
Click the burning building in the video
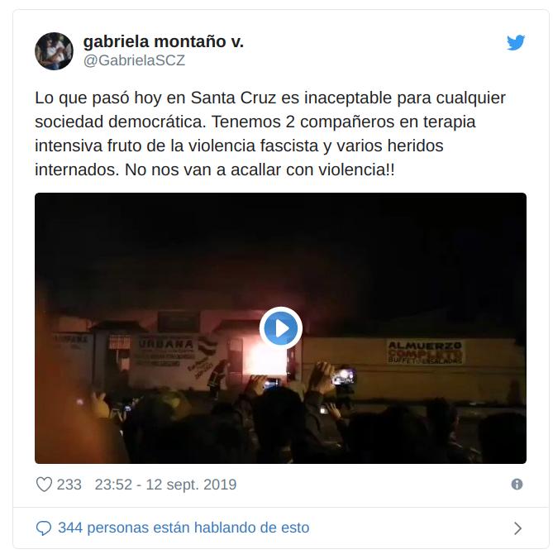coord(264,358)
